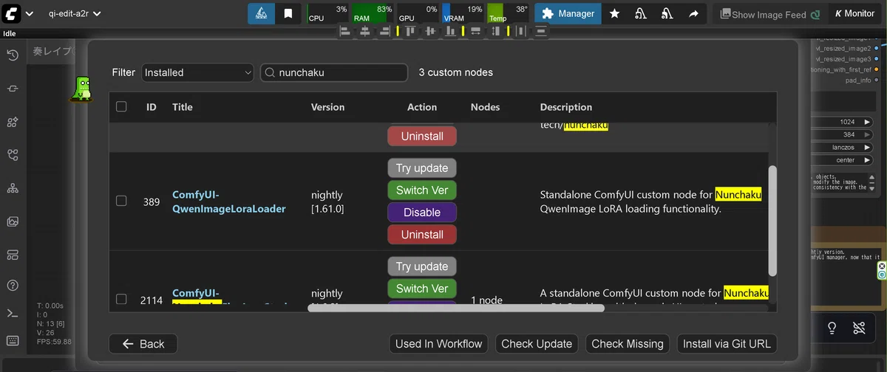
Task: Click the Check Update button
Action: pos(537,343)
